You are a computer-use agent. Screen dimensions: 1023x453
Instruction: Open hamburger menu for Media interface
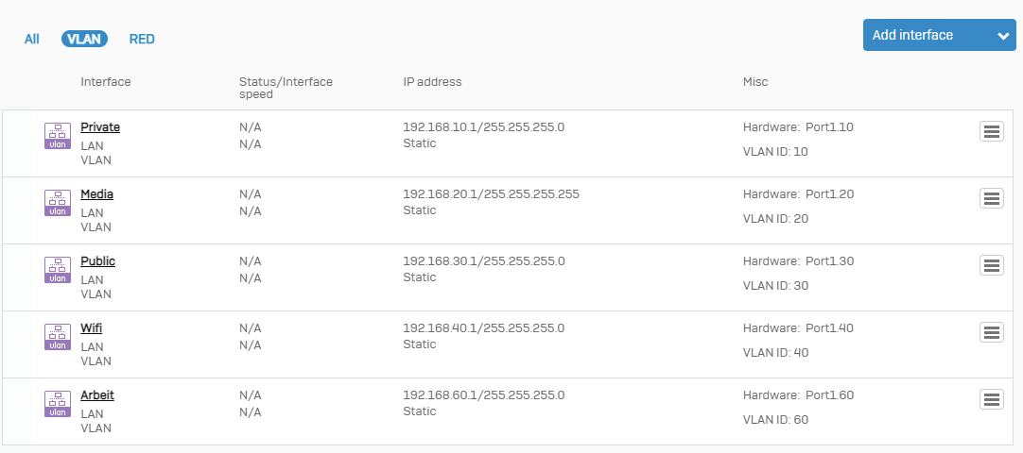pos(992,198)
